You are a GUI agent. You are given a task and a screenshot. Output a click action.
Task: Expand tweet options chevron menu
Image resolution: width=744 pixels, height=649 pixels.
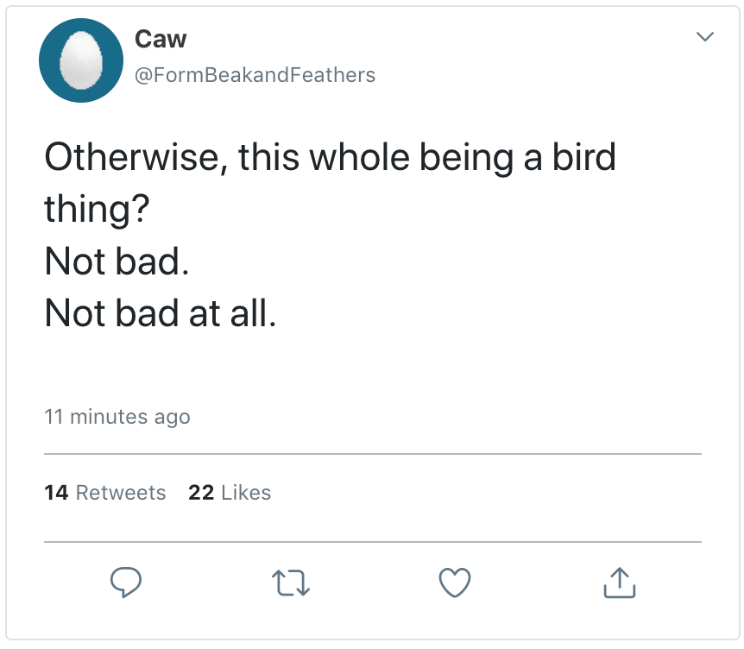pos(705,37)
